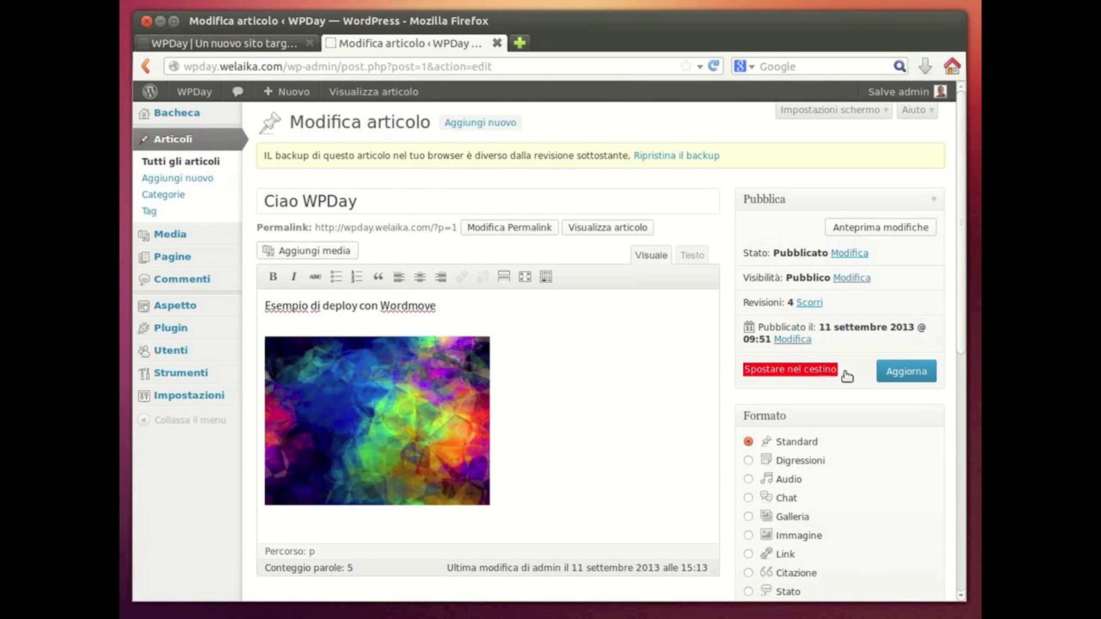Click the Google search magnifier
This screenshot has height=619, width=1101.
tap(900, 66)
